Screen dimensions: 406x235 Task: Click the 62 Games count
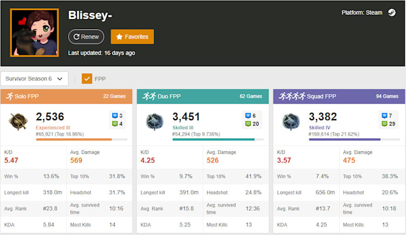point(251,96)
